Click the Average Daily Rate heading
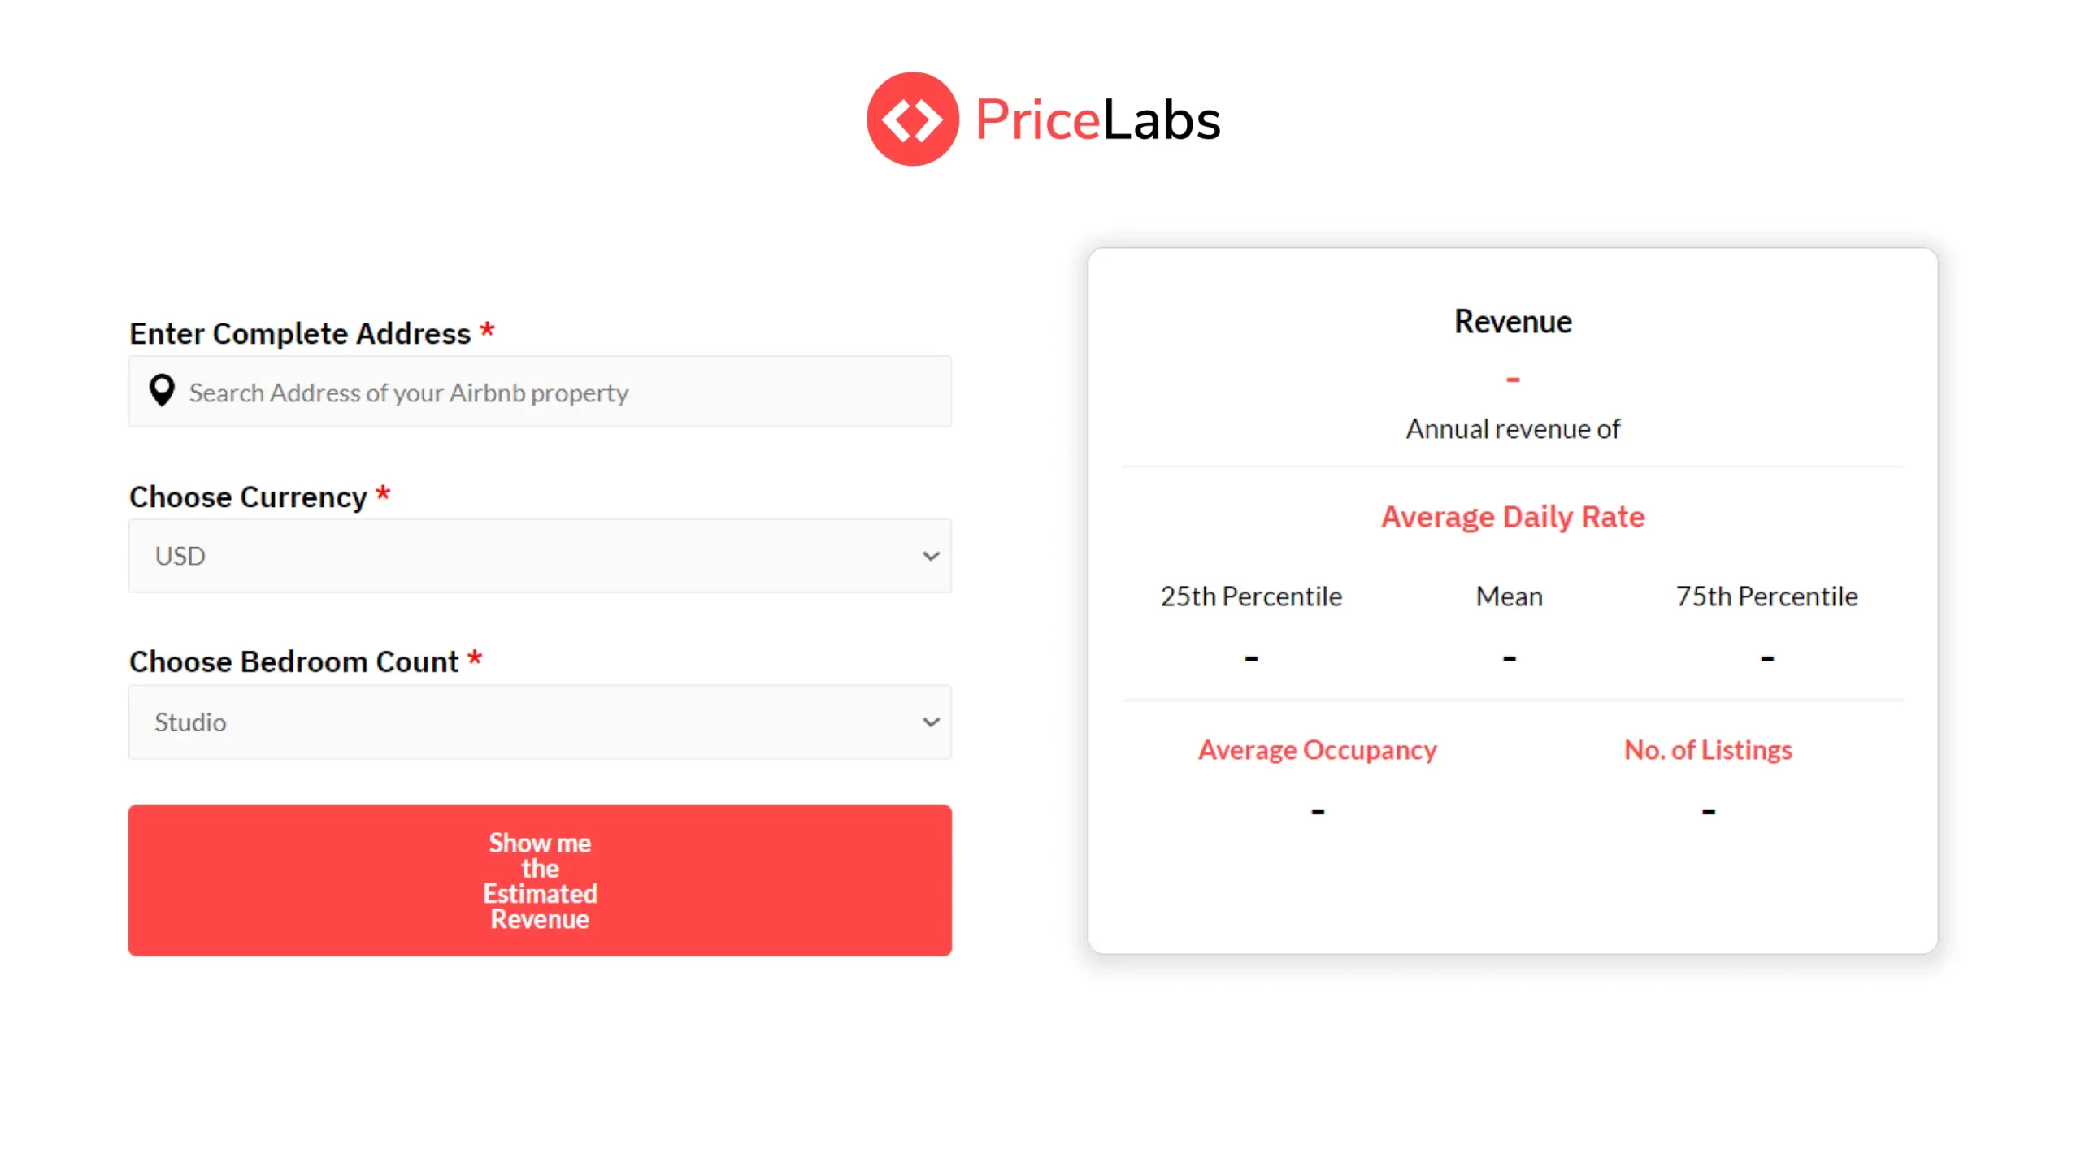 [1512, 517]
